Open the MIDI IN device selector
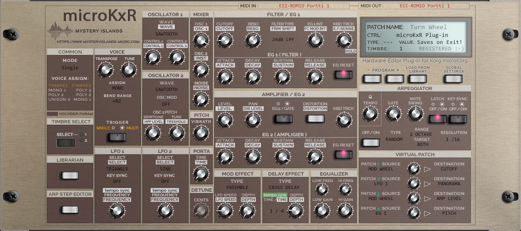 (304, 6)
